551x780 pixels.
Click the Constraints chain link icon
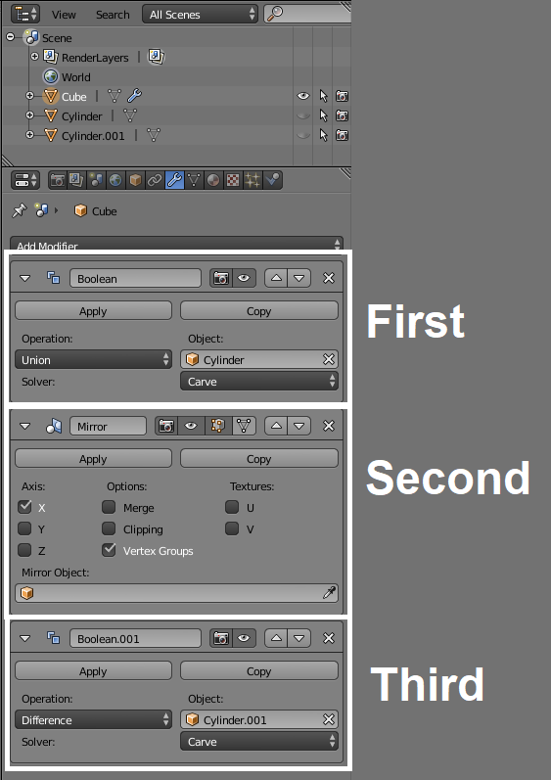coord(155,180)
